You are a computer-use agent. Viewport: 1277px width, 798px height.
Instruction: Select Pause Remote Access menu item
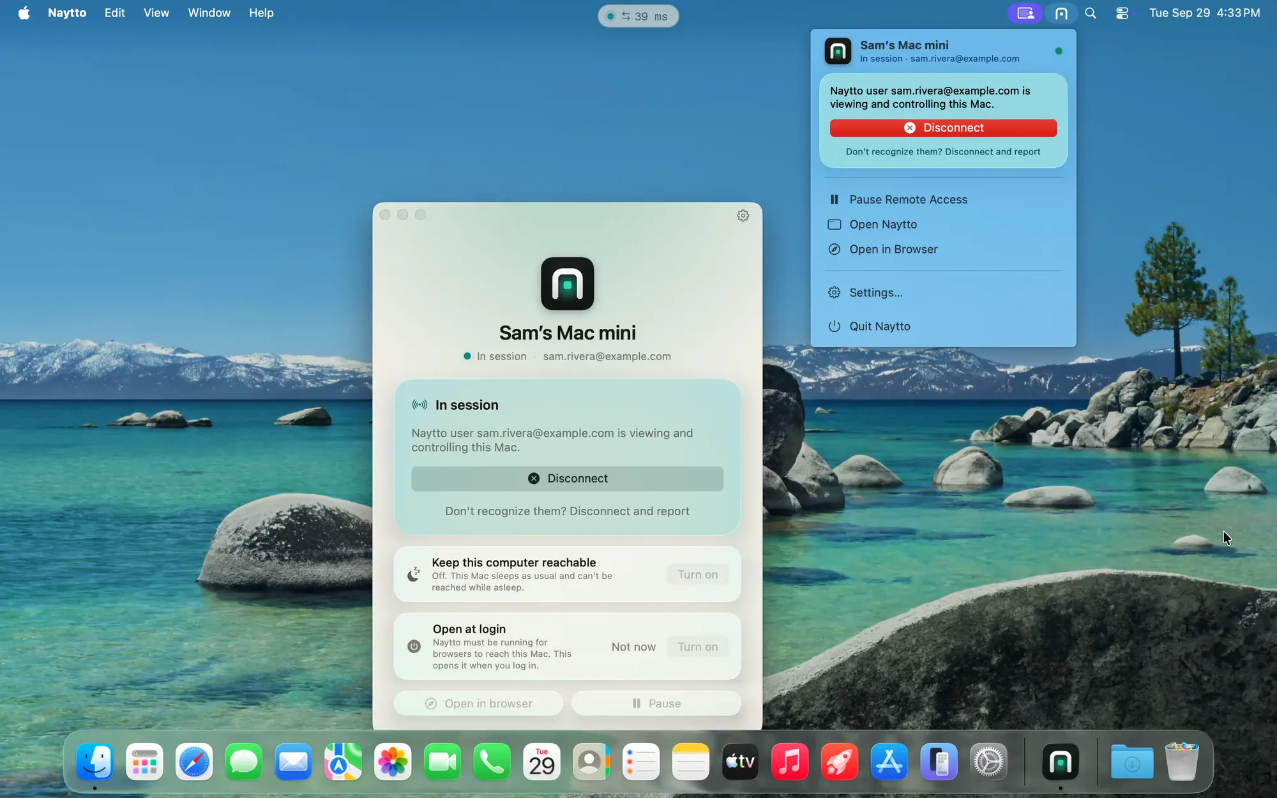coord(943,200)
